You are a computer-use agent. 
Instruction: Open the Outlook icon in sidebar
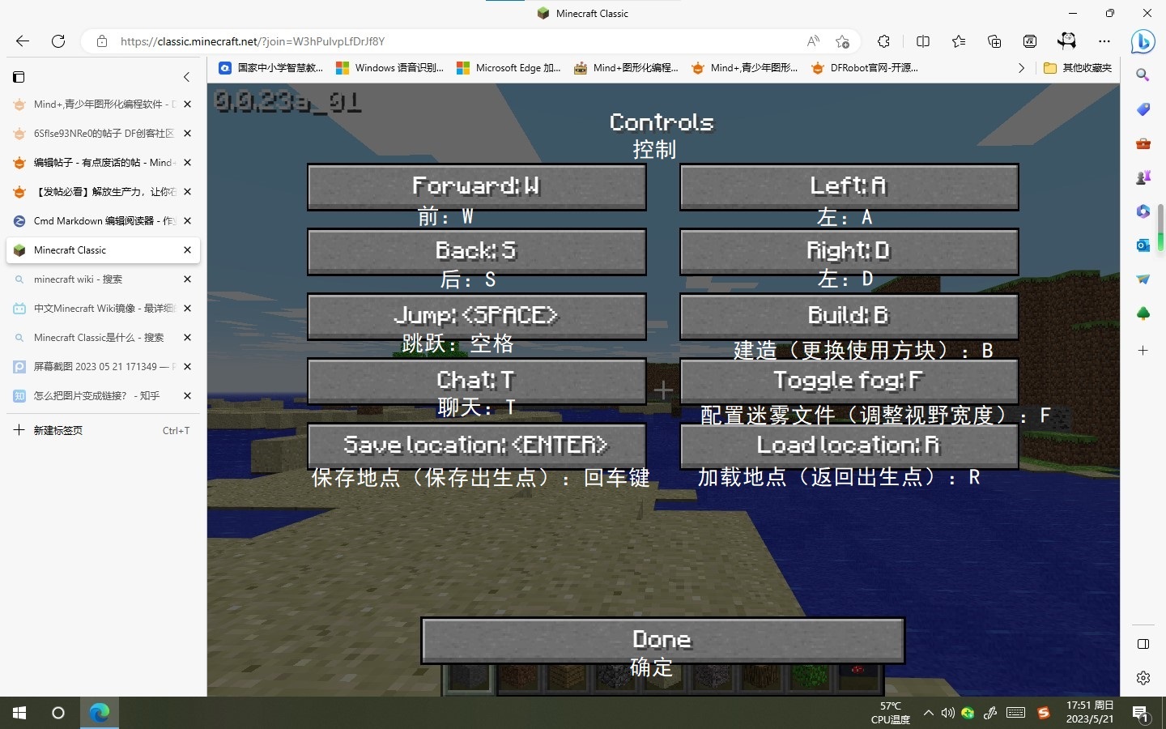click(x=1143, y=245)
